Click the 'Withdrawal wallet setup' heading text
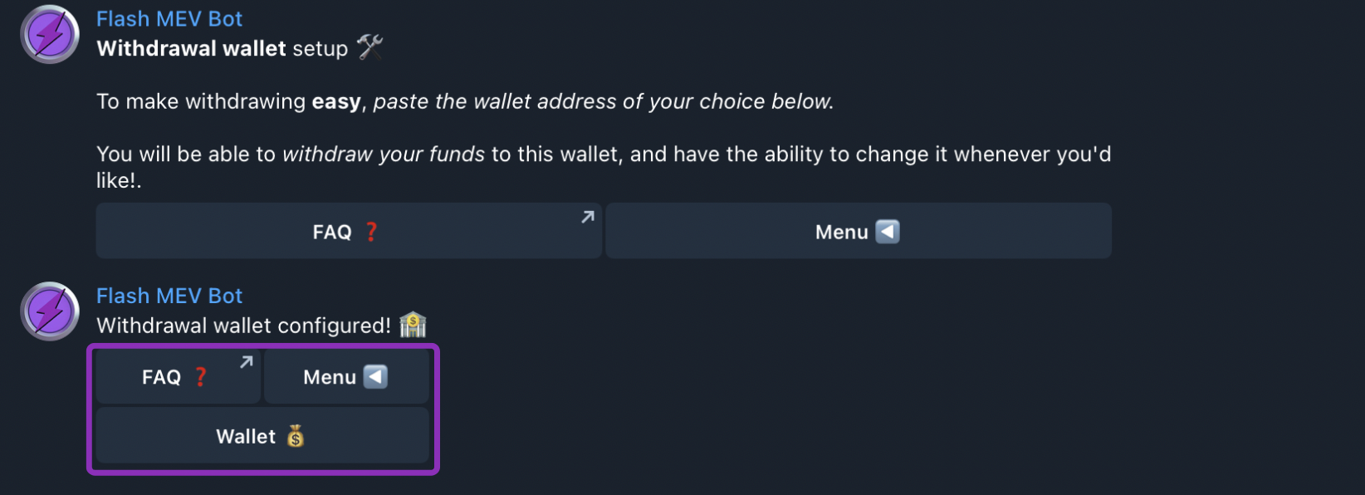The width and height of the screenshot is (1365, 495). (x=222, y=48)
